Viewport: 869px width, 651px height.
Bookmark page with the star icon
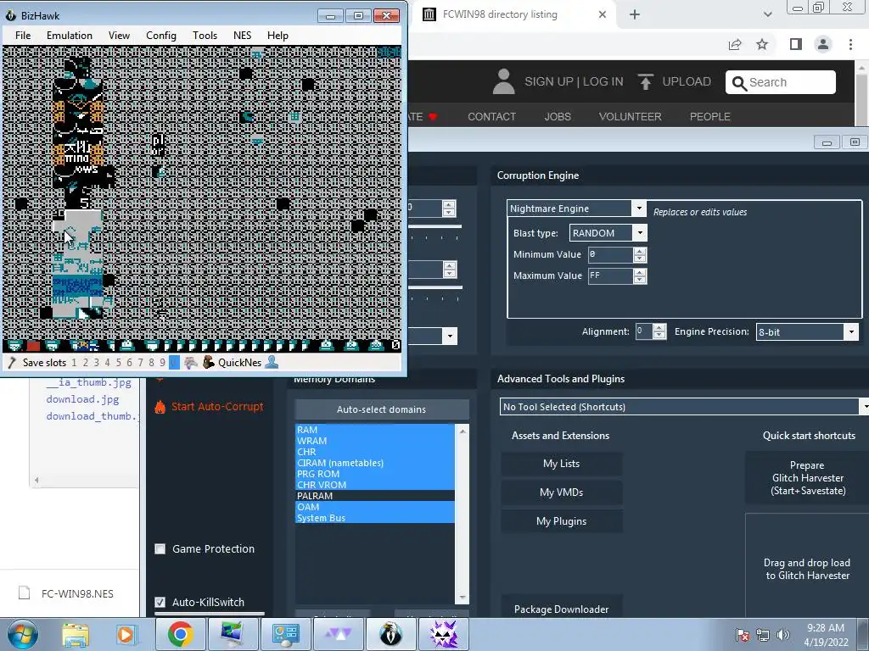[762, 44]
